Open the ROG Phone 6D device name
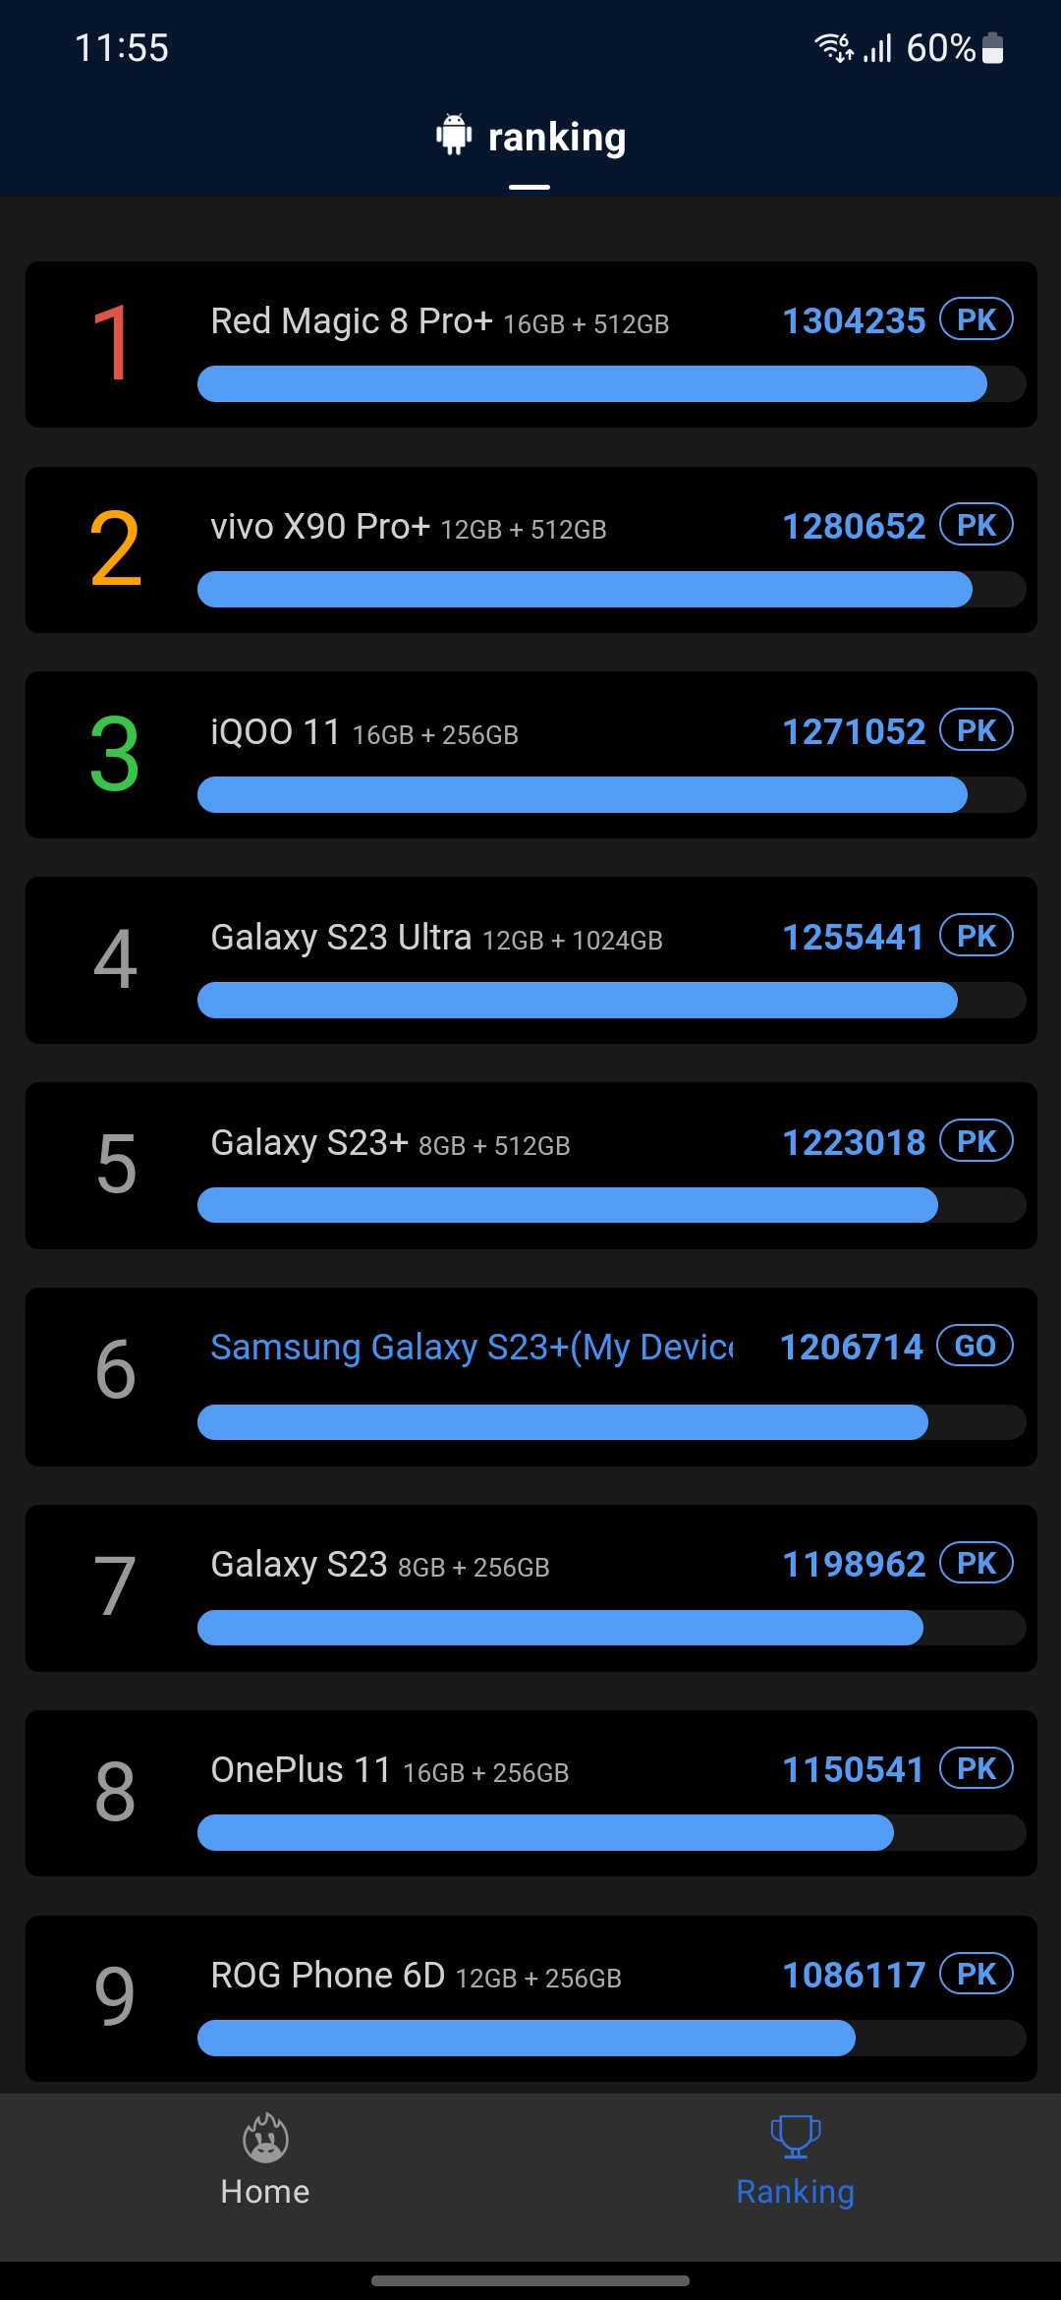Viewport: 1061px width, 2300px height. [328, 1975]
